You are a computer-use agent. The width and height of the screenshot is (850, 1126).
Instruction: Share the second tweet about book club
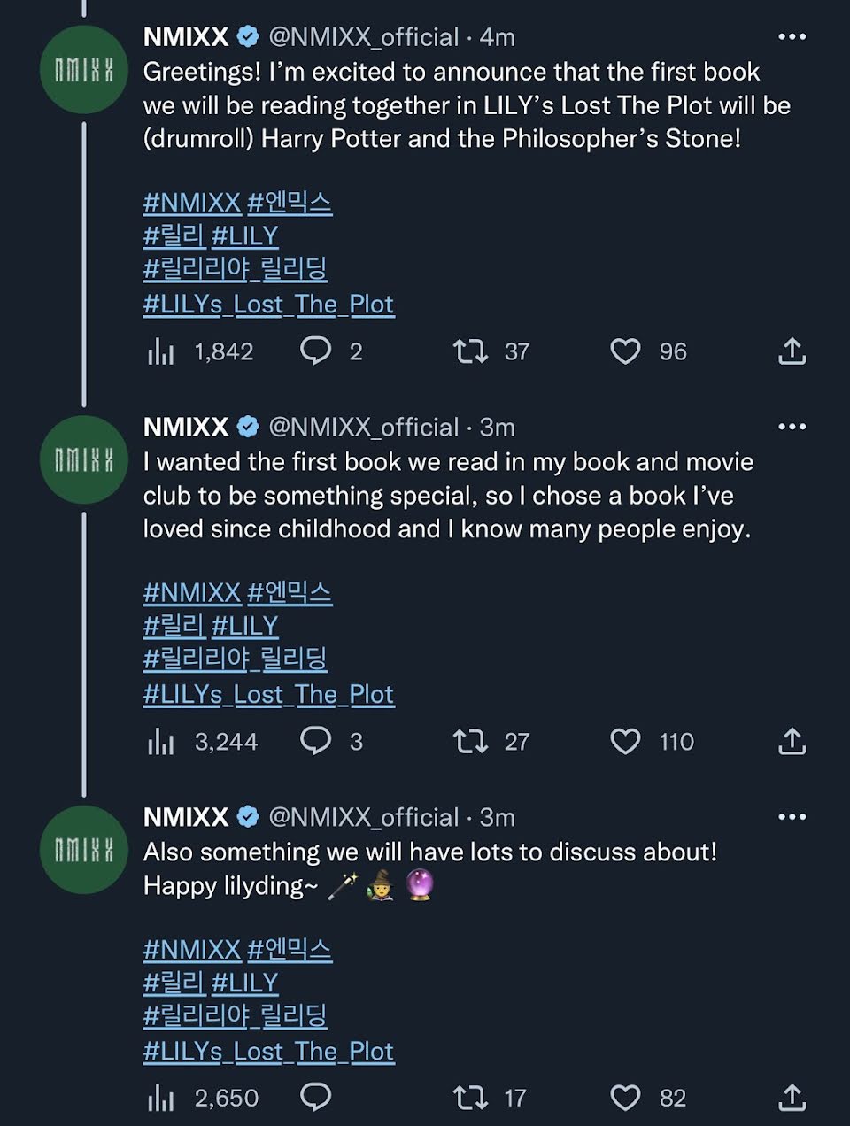pyautogui.click(x=792, y=742)
